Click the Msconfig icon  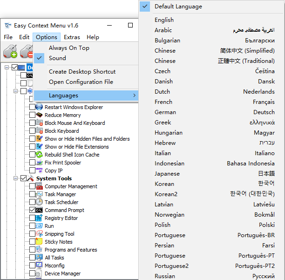[39, 265]
